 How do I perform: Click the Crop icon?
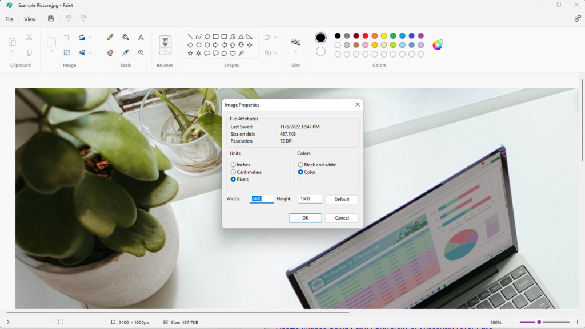66,37
